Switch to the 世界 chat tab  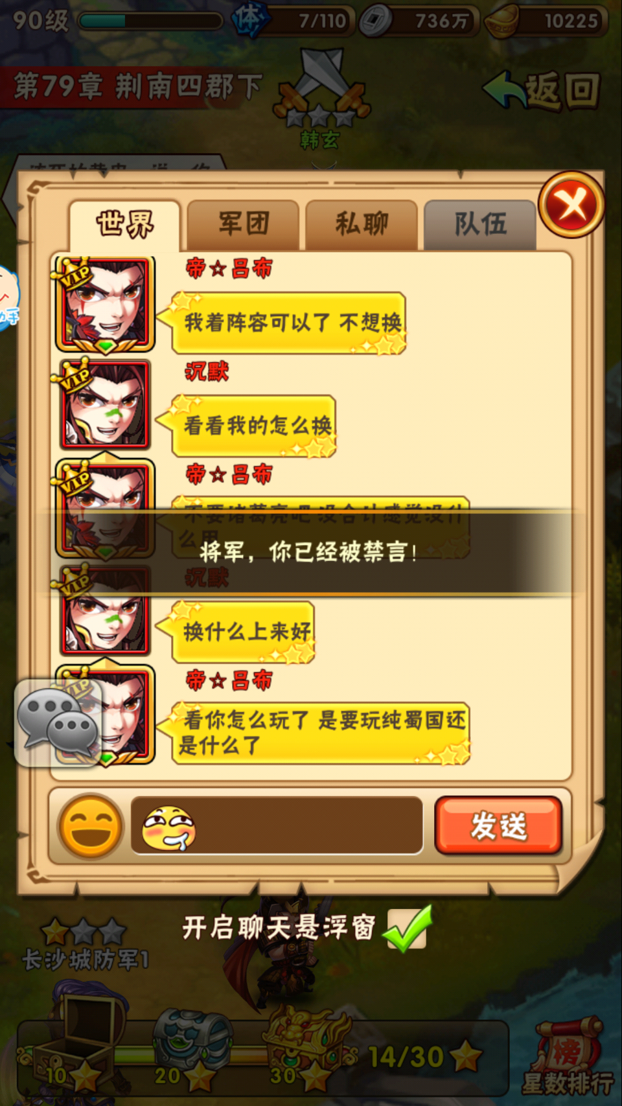[x=124, y=225]
